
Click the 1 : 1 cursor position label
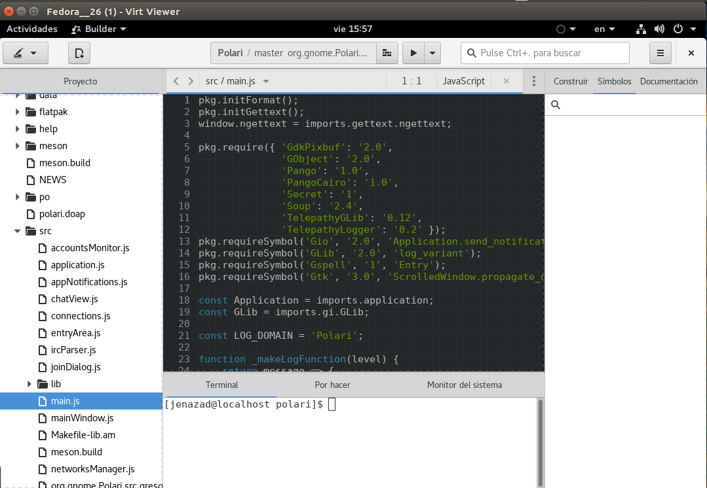coord(411,81)
